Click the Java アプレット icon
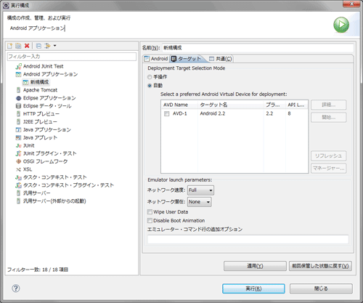This screenshot has height=303, width=363. [x=19, y=138]
